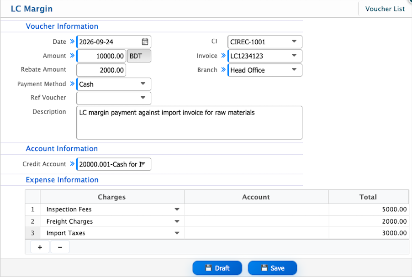Viewport: 412px width, 277px height.
Task: Click the plus icon to add expense row
Action: tap(40, 247)
